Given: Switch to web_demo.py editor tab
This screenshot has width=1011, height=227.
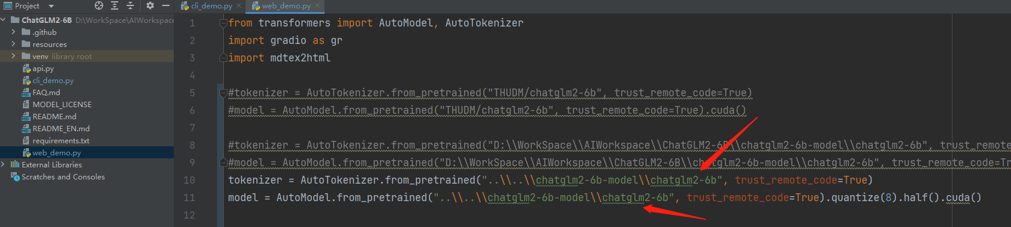Looking at the screenshot, I should (x=286, y=6).
